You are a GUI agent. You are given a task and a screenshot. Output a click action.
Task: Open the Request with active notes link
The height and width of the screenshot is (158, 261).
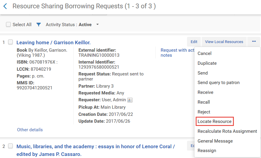[x=177, y=53]
